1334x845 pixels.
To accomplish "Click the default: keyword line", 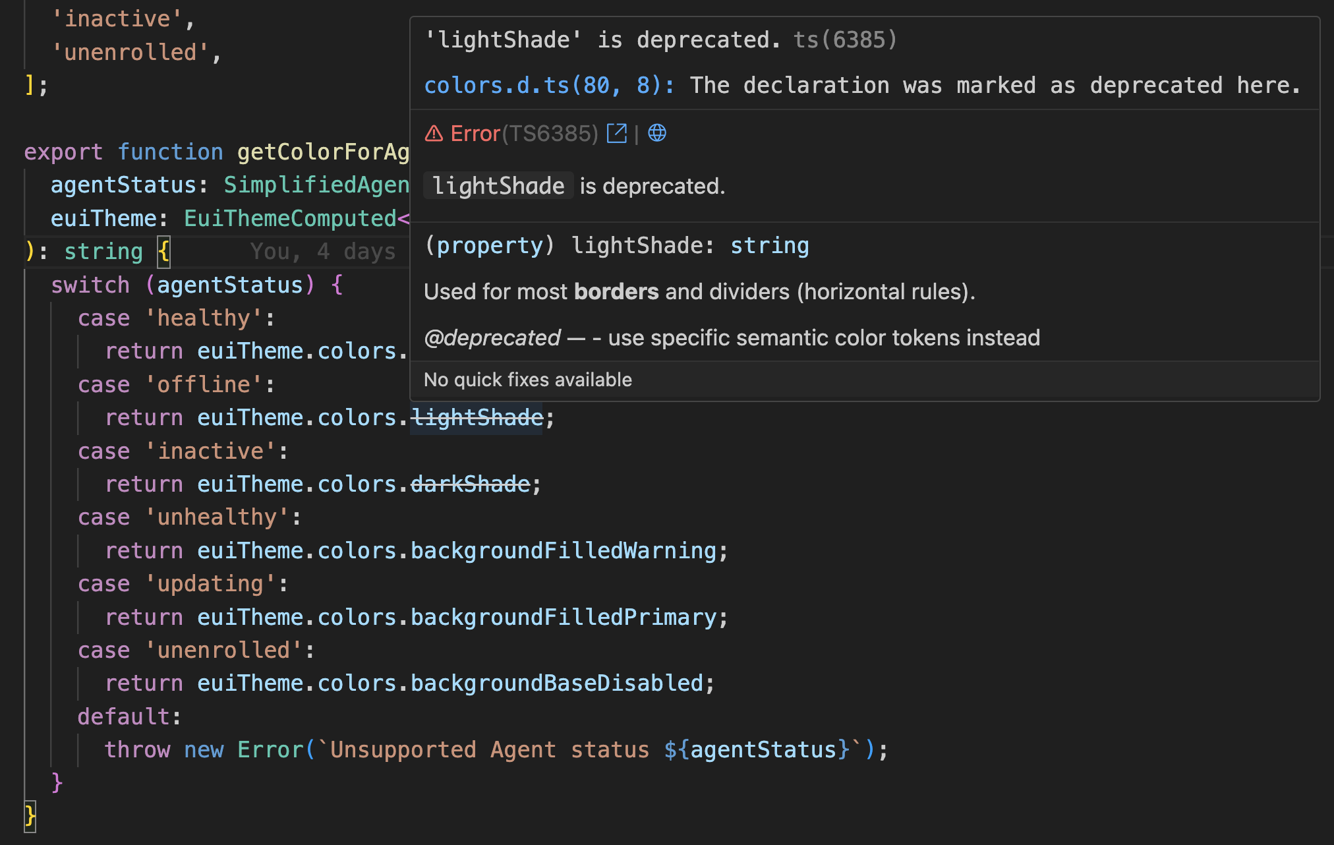I will [129, 716].
